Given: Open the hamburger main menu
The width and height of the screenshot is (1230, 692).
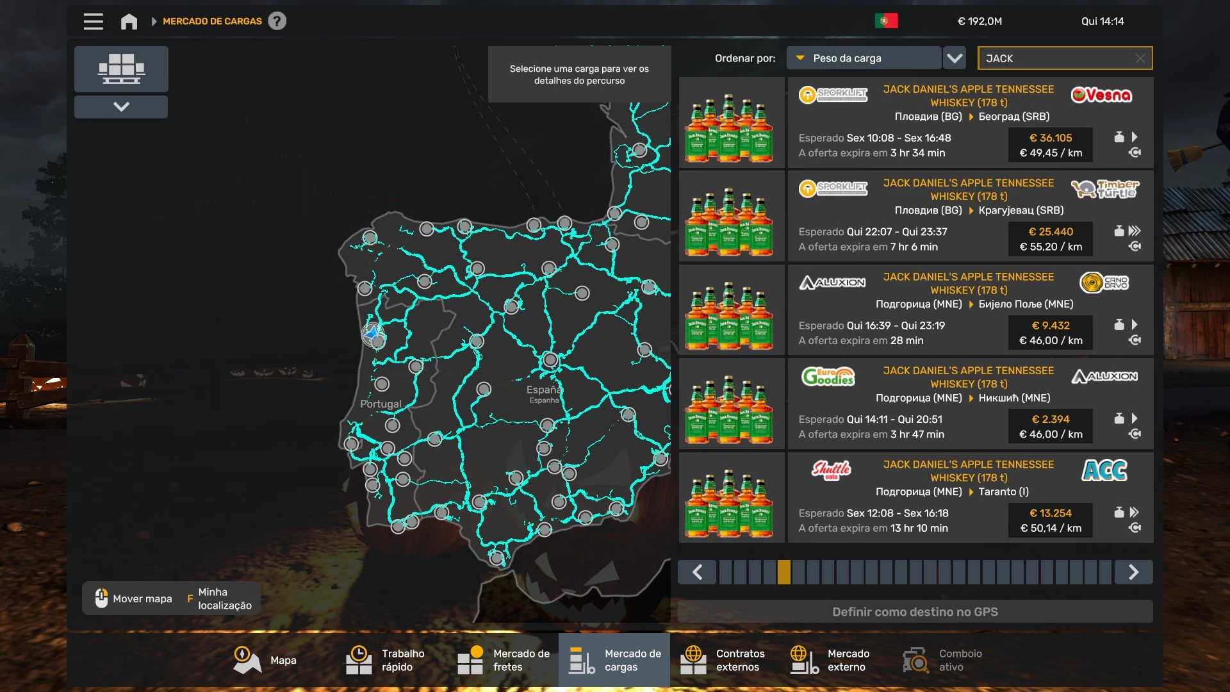Looking at the screenshot, I should point(93,21).
